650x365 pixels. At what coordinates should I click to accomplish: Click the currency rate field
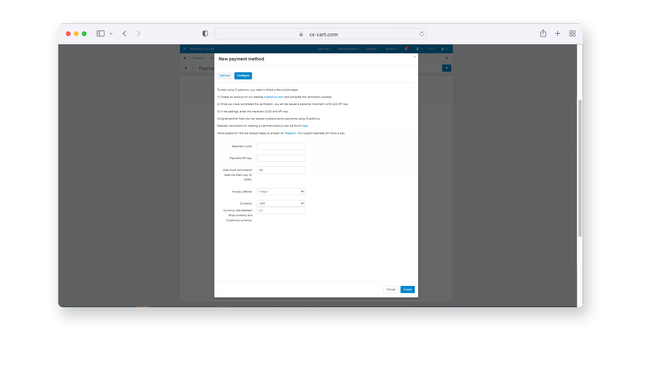coord(281,211)
